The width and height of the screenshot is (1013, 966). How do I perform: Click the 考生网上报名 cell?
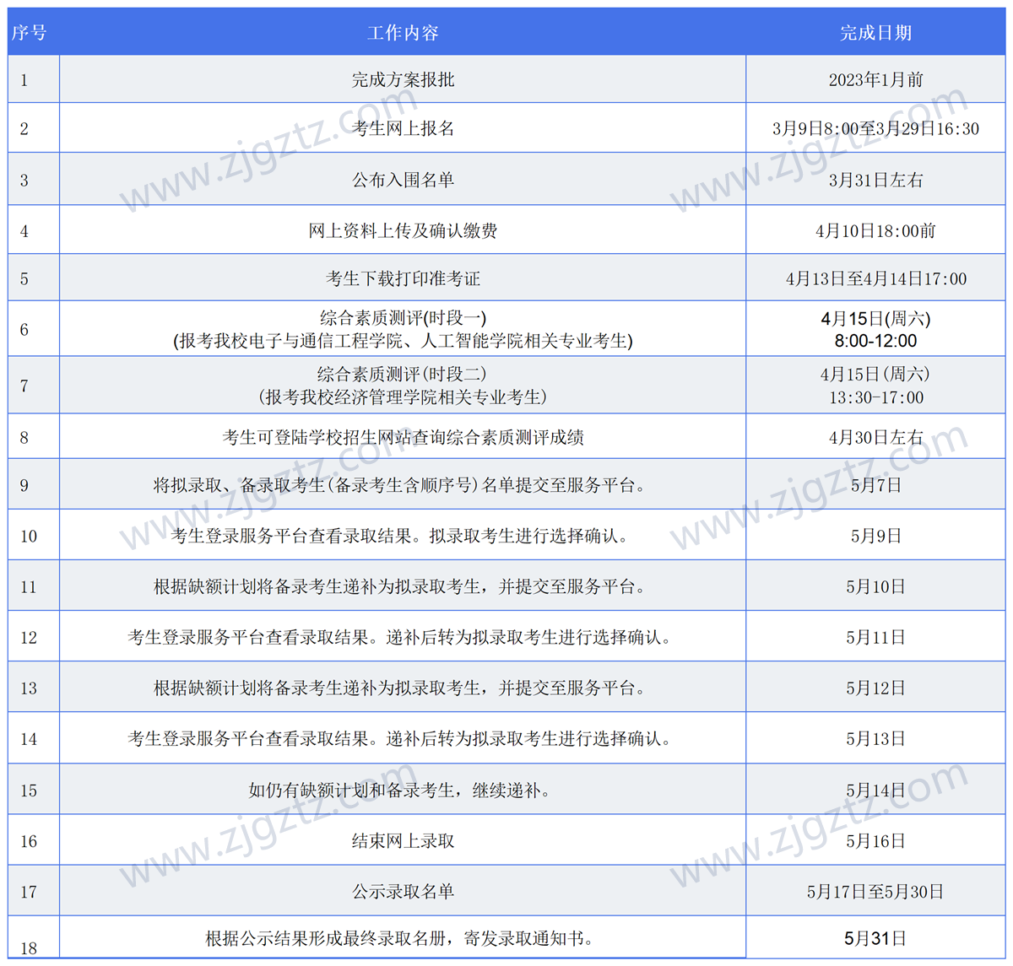pyautogui.click(x=403, y=128)
